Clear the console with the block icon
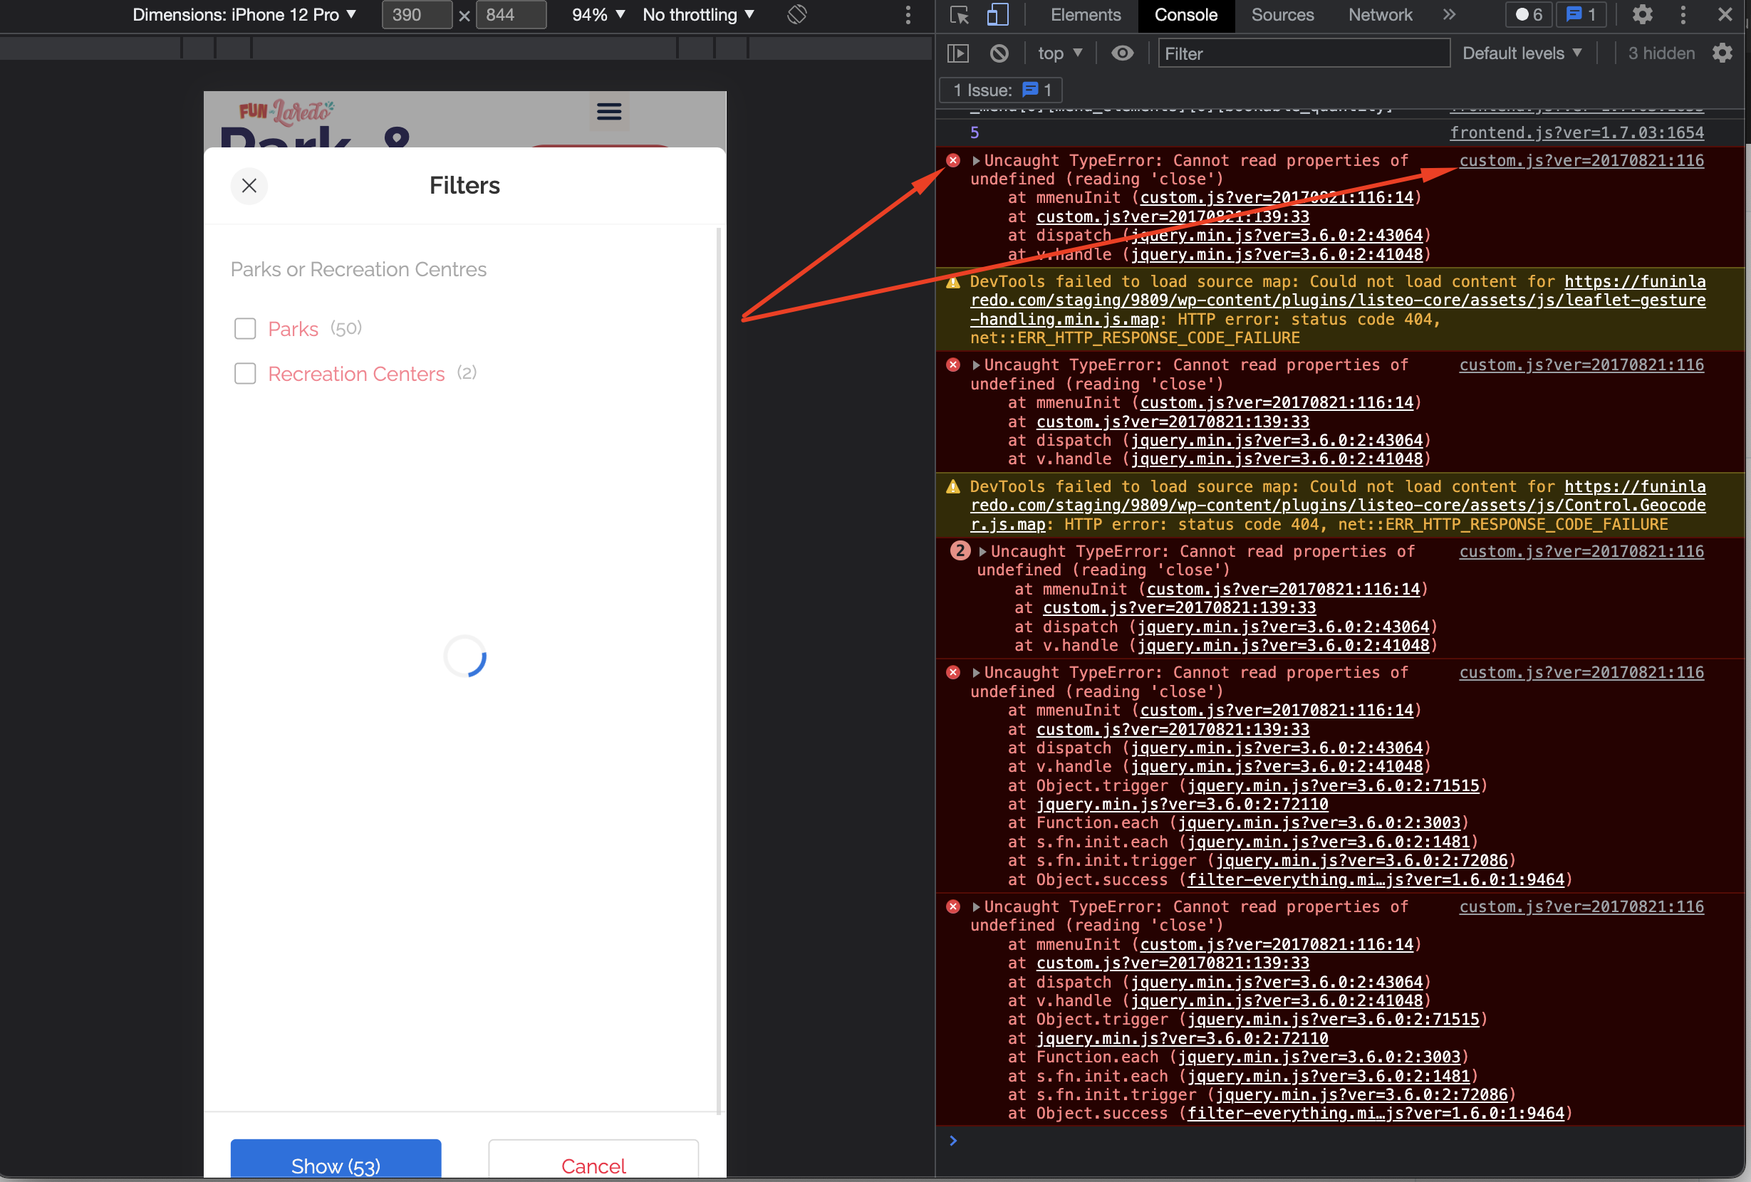1751x1182 pixels. [999, 53]
